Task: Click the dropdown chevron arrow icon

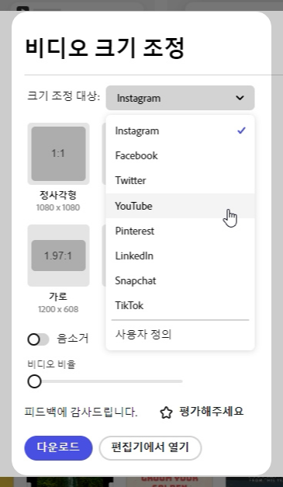Action: [x=240, y=98]
